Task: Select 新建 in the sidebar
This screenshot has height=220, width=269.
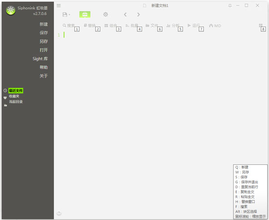Action: (43, 24)
